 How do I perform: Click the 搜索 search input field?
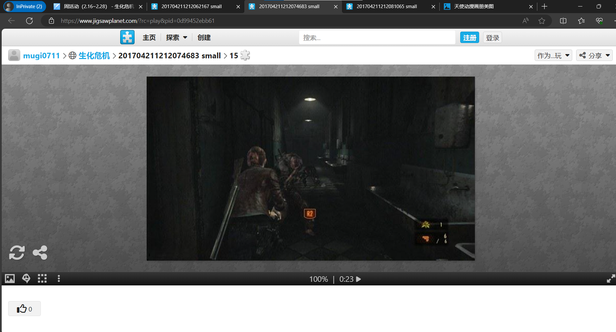point(377,37)
